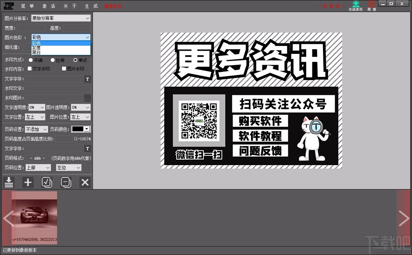Select the import files icon on bottom toolbar
Screen dimensions: 412x255
tap(9, 182)
